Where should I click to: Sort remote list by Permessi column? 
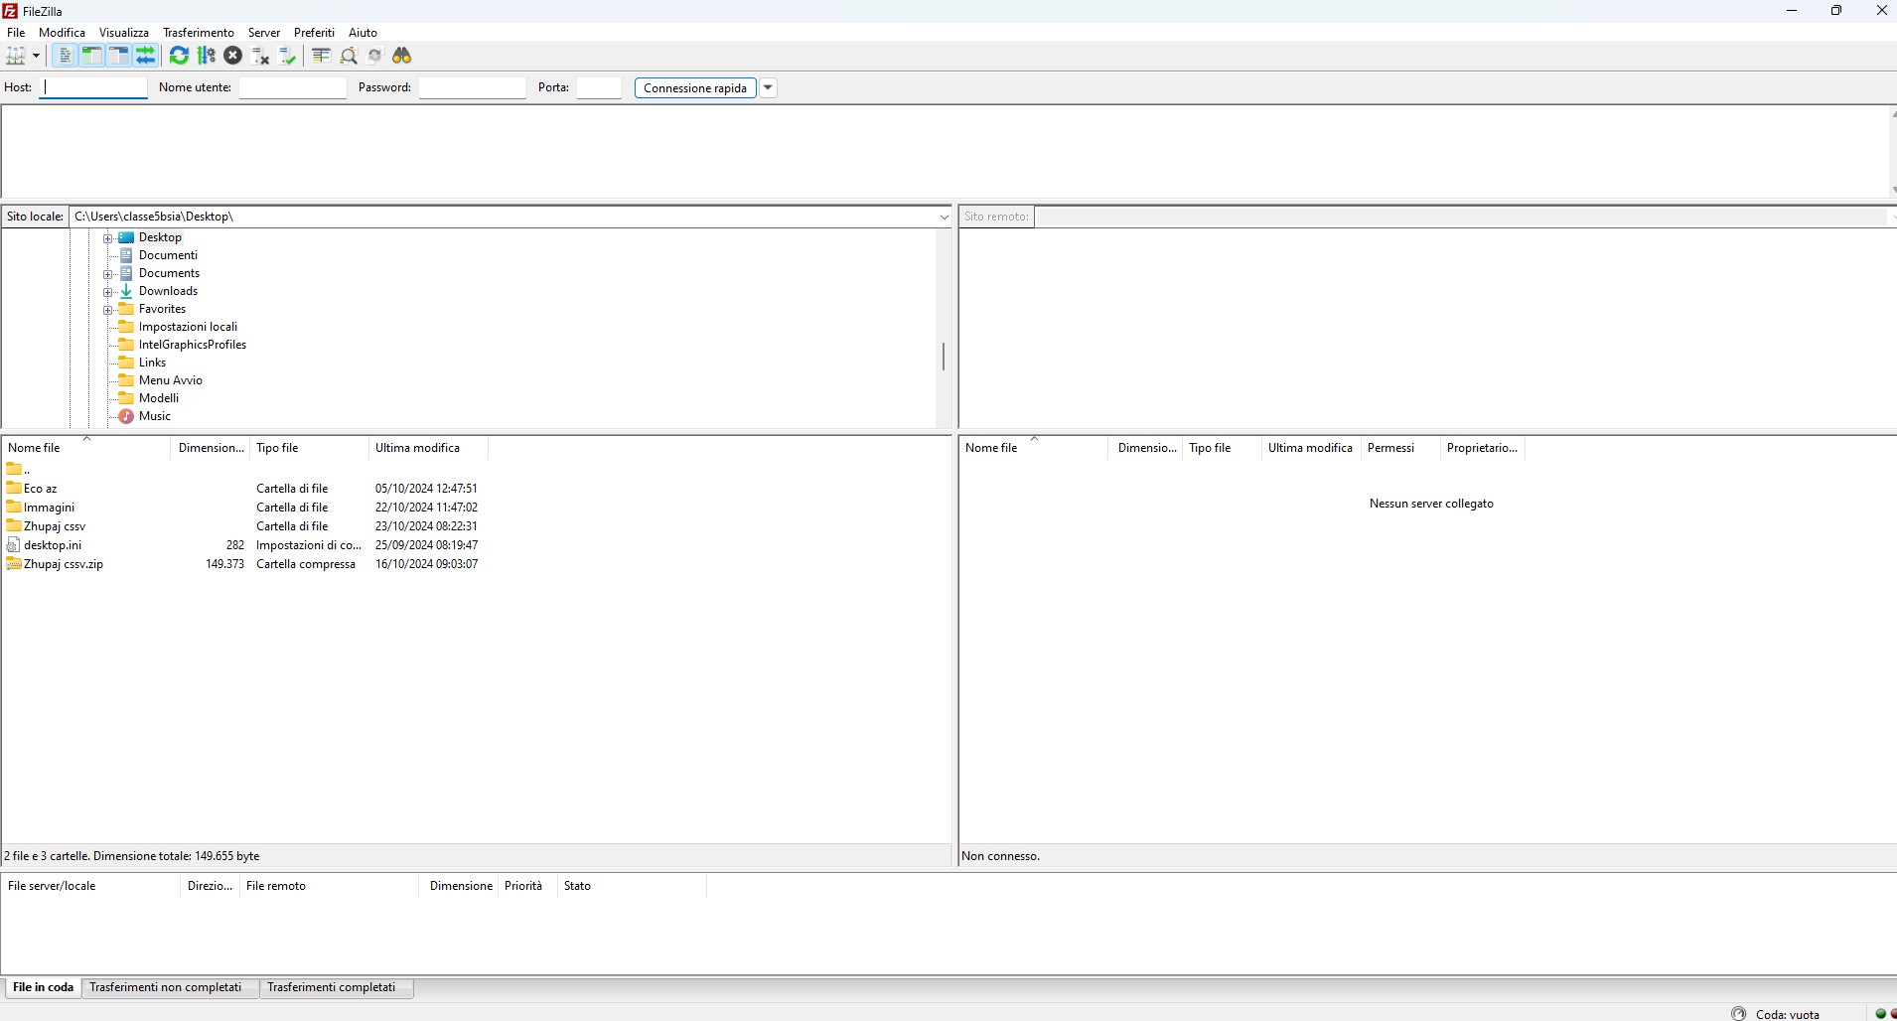[x=1400, y=448]
